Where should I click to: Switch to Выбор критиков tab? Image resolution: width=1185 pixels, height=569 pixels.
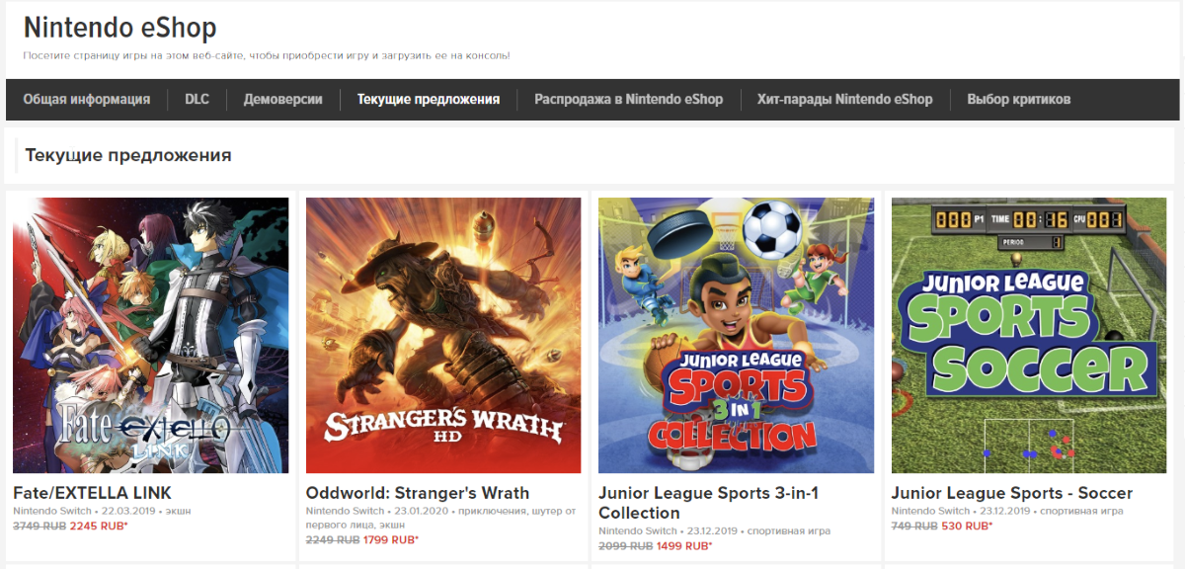pyautogui.click(x=1019, y=100)
